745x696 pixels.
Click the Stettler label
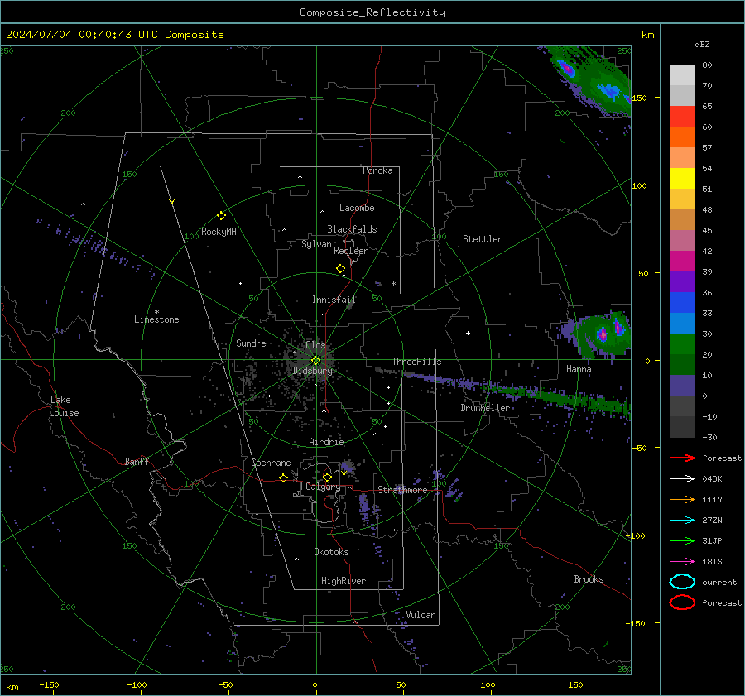pos(483,239)
